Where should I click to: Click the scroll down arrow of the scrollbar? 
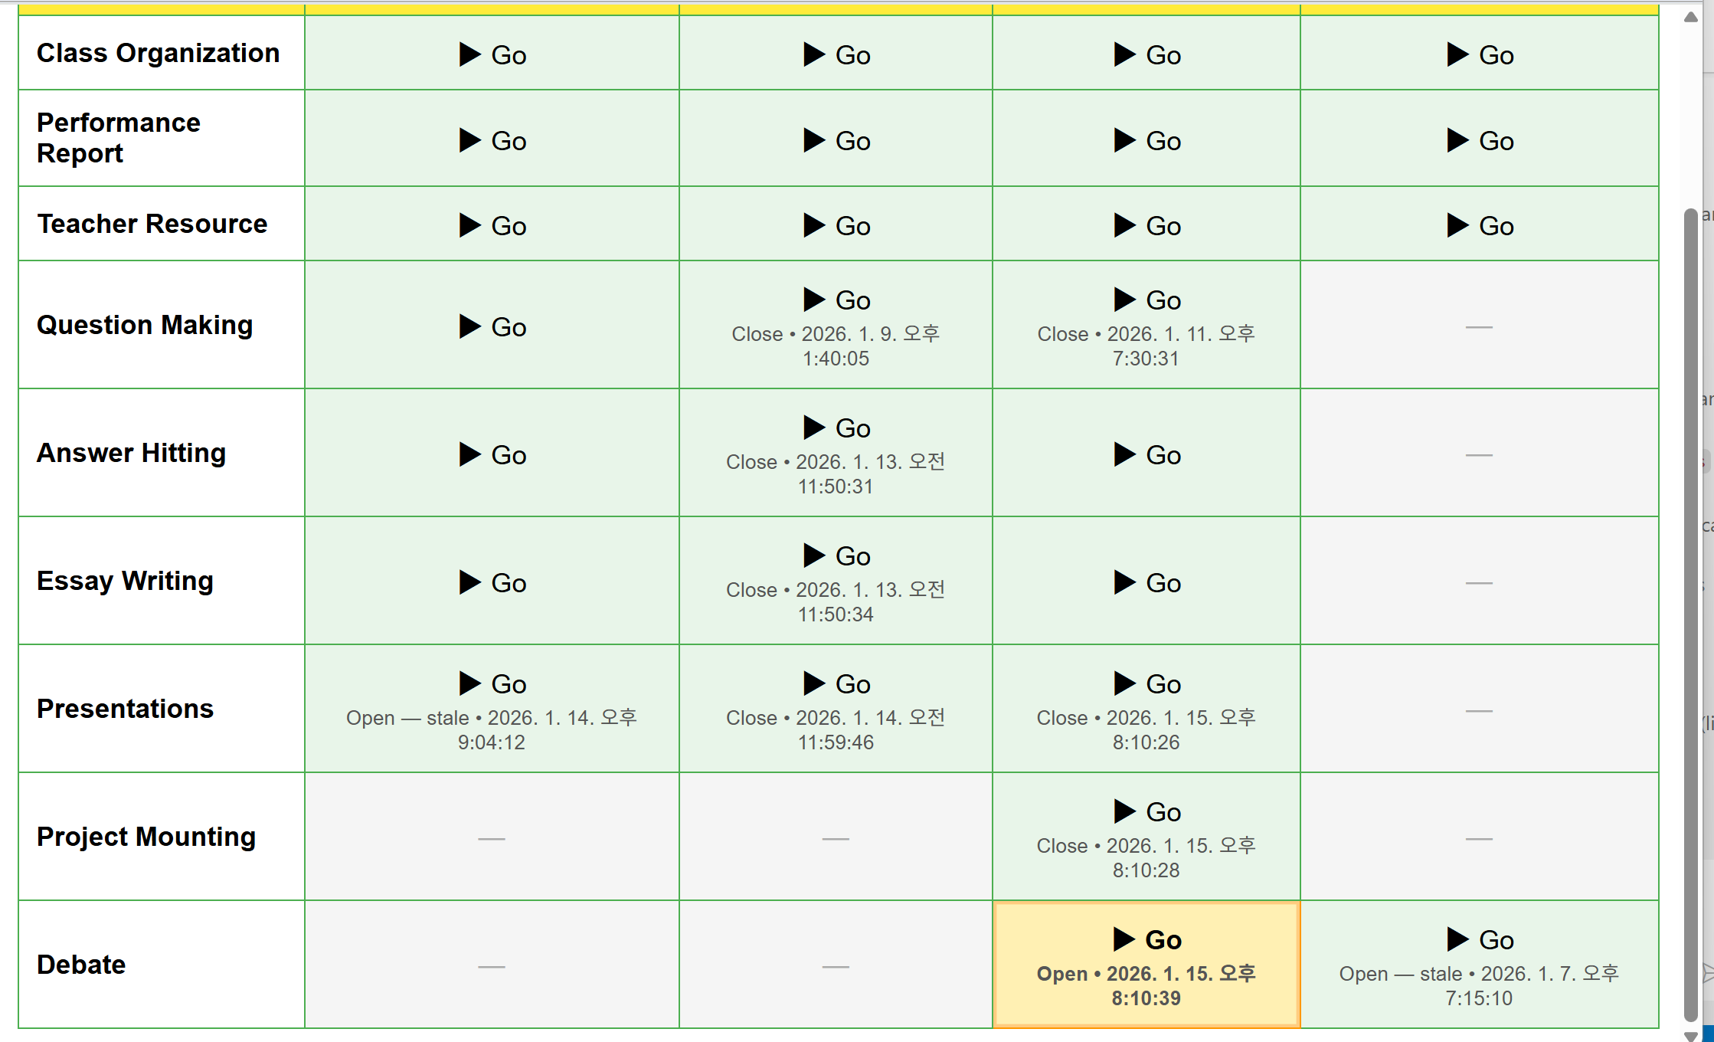1690,1035
